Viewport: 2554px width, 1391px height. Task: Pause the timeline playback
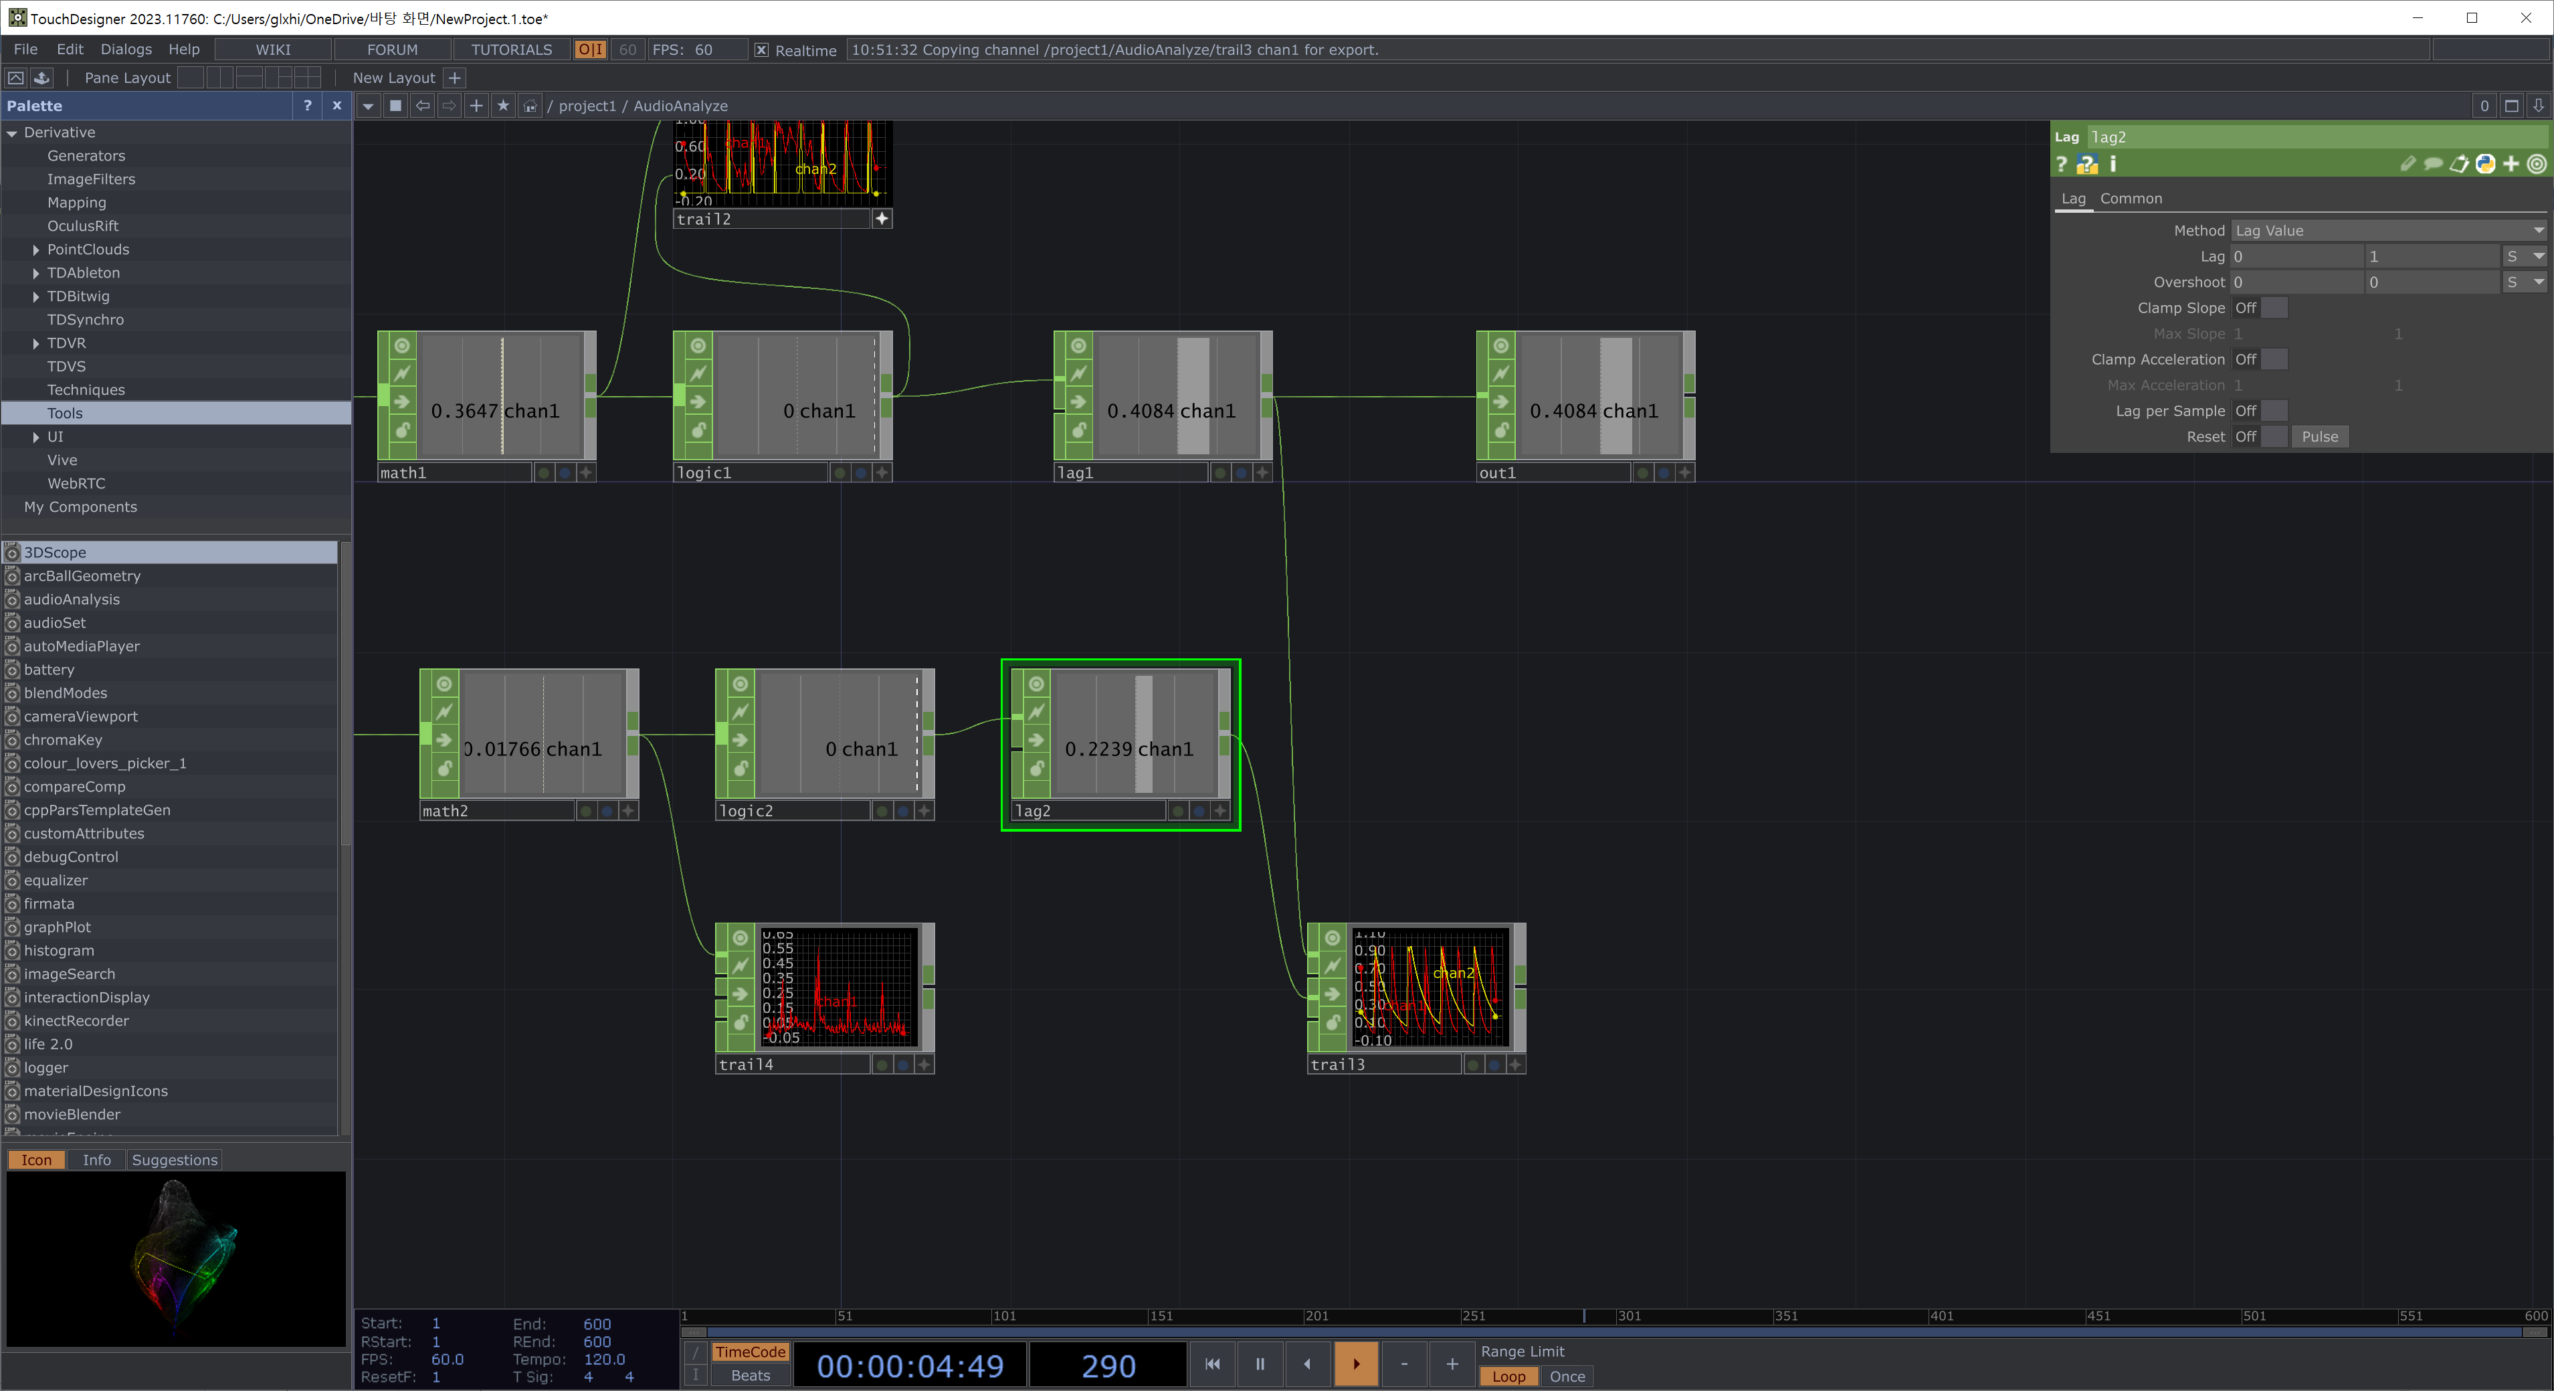click(x=1259, y=1364)
